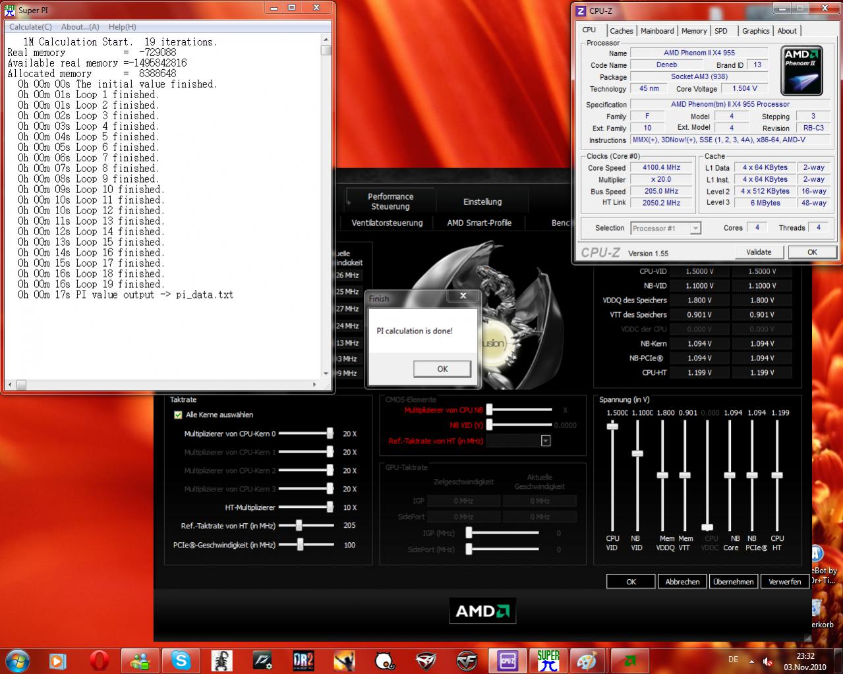The image size is (843, 674).
Task: Switch to Mainboard tab in CPU-Z
Action: coord(657,31)
